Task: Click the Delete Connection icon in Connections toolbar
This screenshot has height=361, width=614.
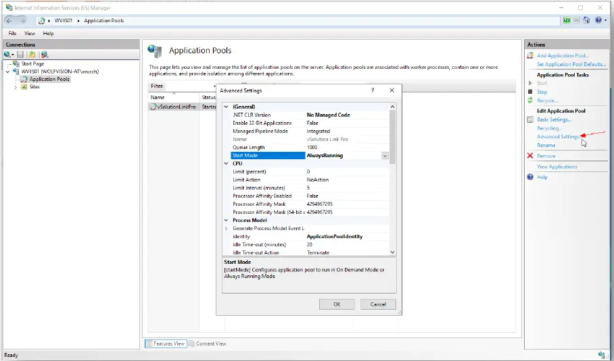Action: 45,54
